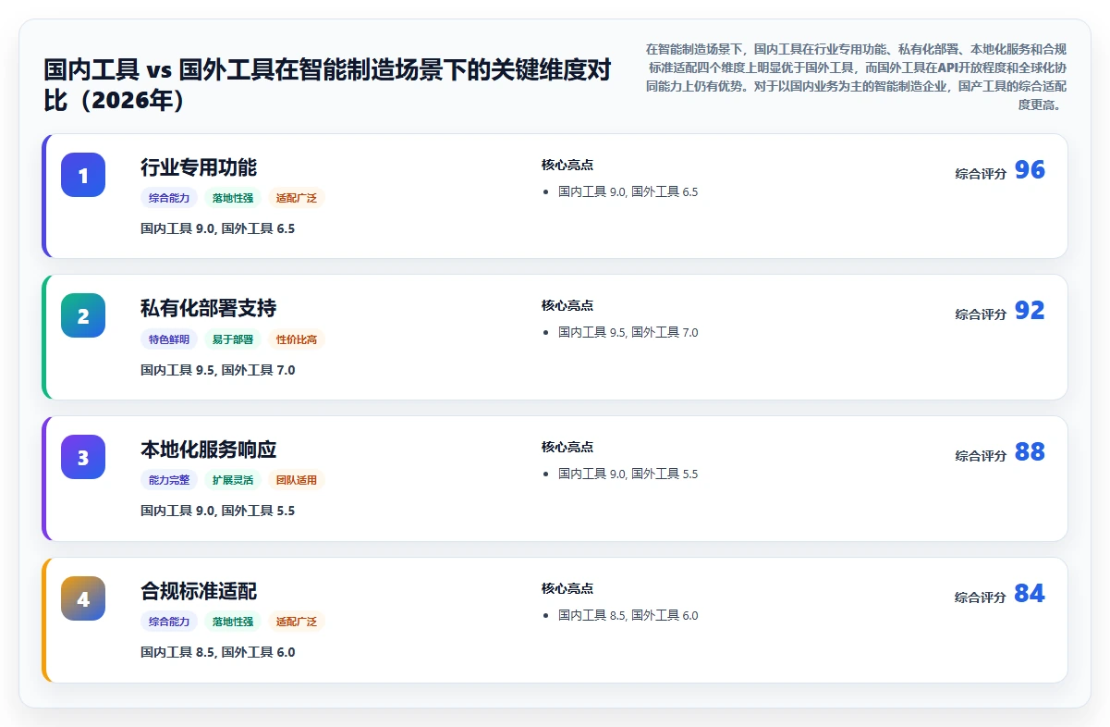
Task: Click the 扩展灵活 tag
Action: [x=233, y=480]
